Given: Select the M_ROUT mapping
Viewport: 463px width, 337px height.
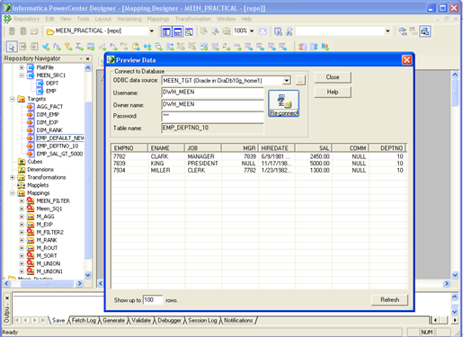Looking at the screenshot, I should tap(47, 248).
